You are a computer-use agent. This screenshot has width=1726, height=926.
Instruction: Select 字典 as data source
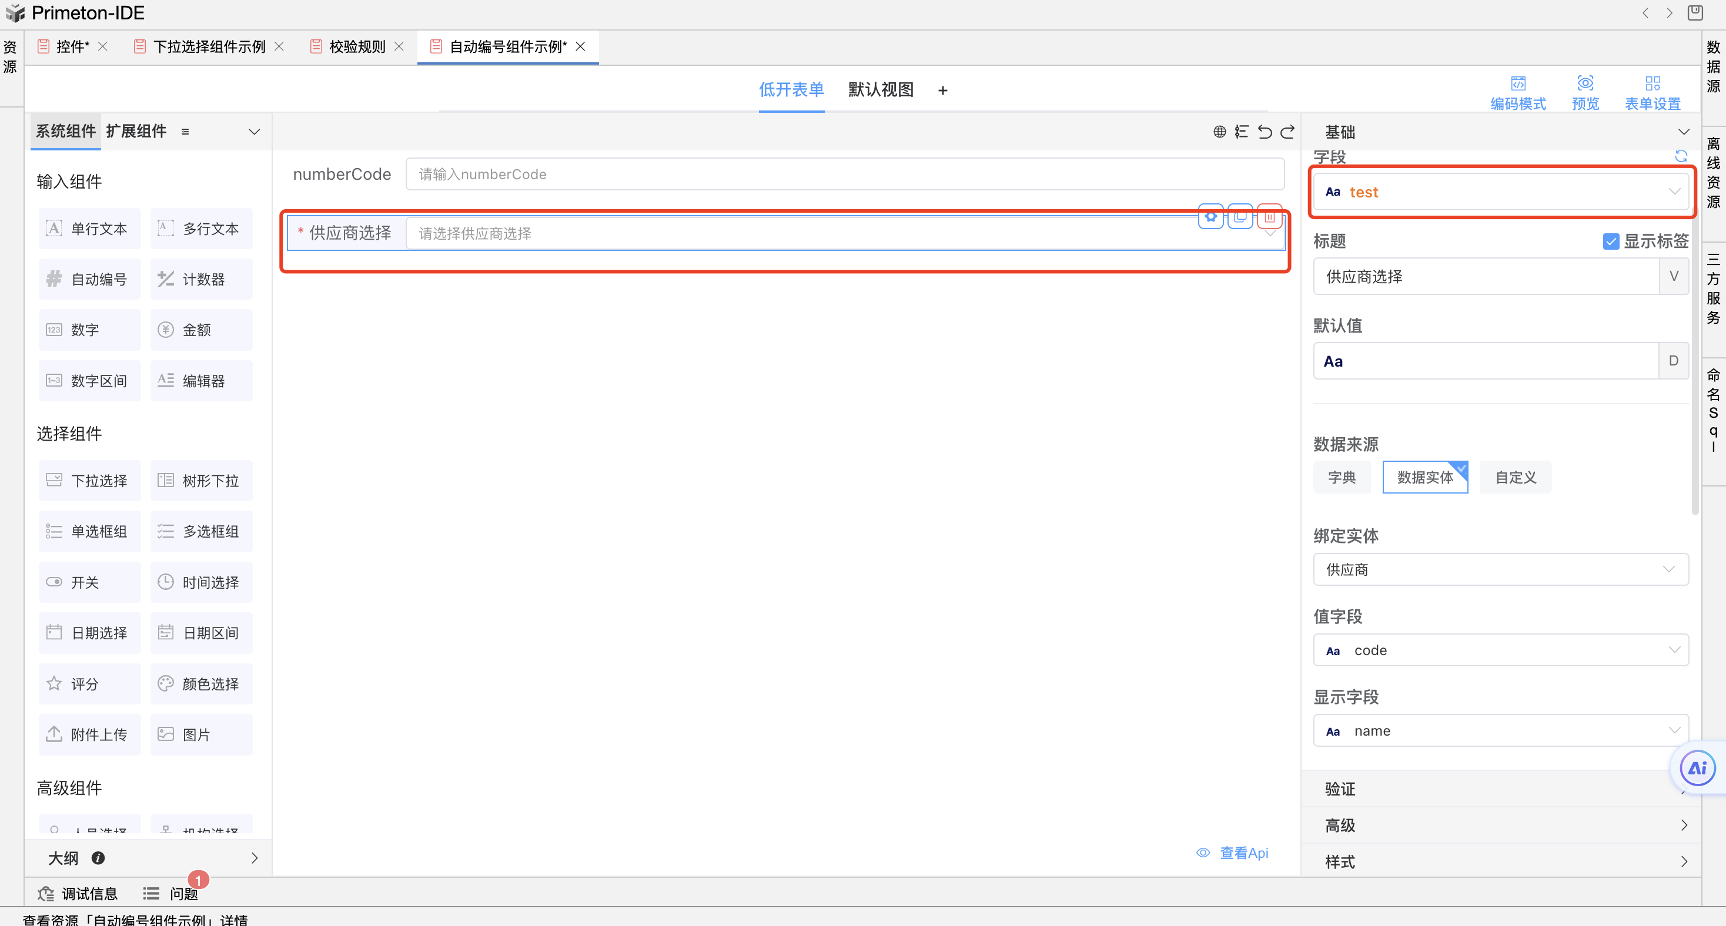tap(1342, 478)
